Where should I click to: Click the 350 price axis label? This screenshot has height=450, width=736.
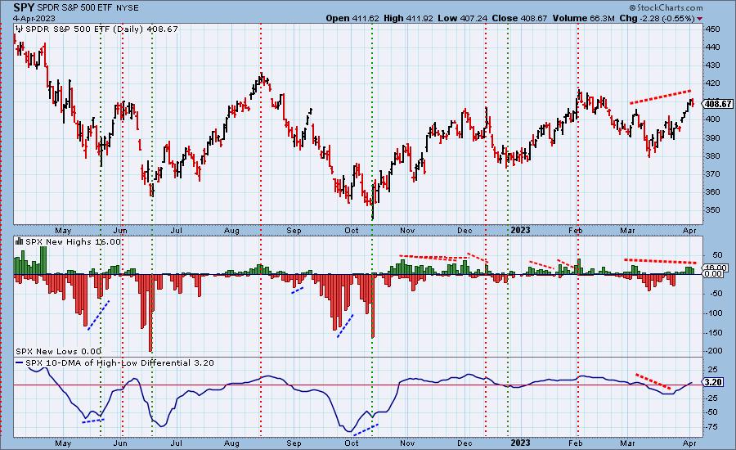click(712, 210)
